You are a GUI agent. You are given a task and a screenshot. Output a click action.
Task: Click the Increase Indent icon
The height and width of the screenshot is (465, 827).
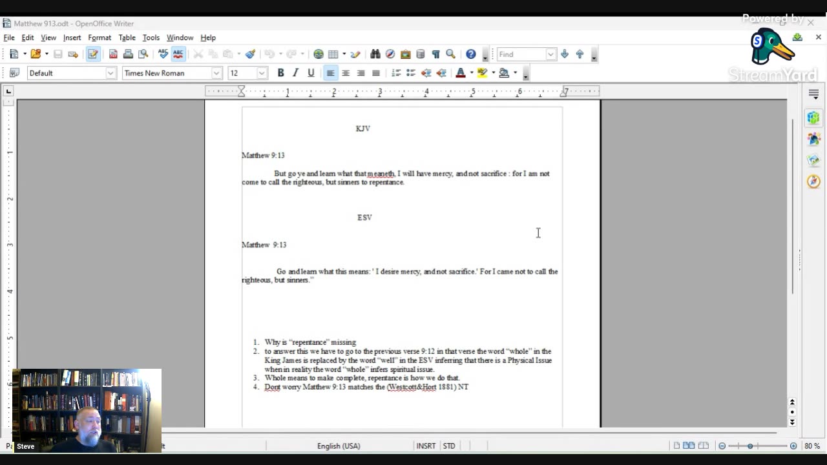441,73
